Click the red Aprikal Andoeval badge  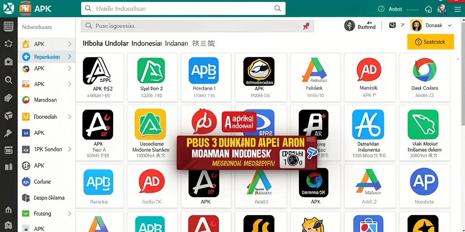click(239, 121)
